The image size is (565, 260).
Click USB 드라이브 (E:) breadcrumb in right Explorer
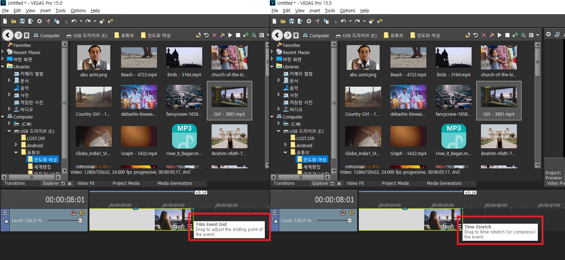[x=356, y=35]
